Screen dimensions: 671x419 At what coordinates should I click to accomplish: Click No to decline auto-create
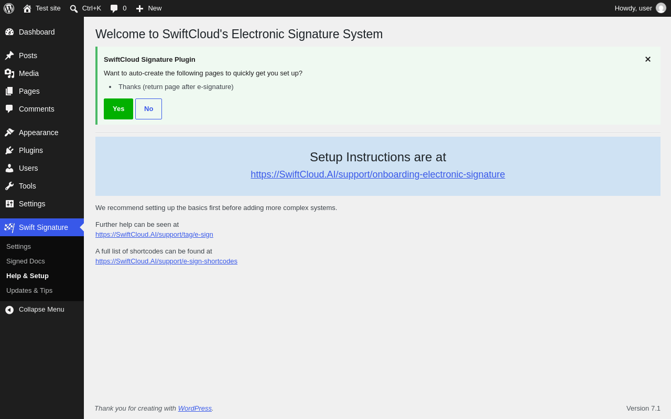149,109
